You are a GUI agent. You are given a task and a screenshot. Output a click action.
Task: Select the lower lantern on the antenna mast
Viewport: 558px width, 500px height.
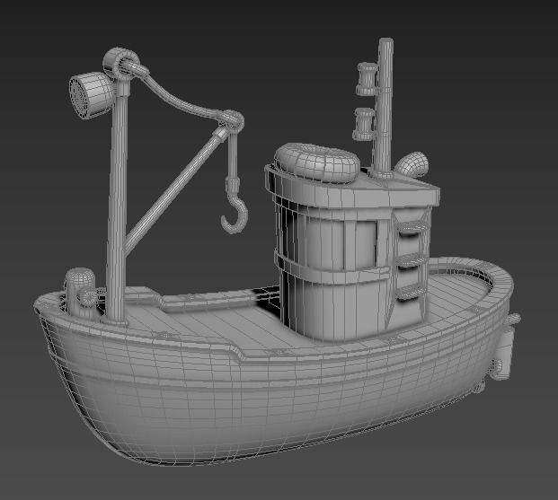point(364,124)
